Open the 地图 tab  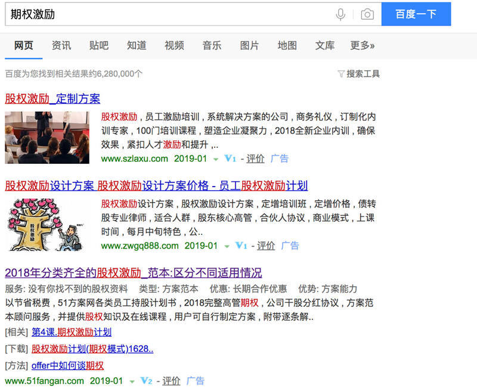pyautogui.click(x=287, y=45)
